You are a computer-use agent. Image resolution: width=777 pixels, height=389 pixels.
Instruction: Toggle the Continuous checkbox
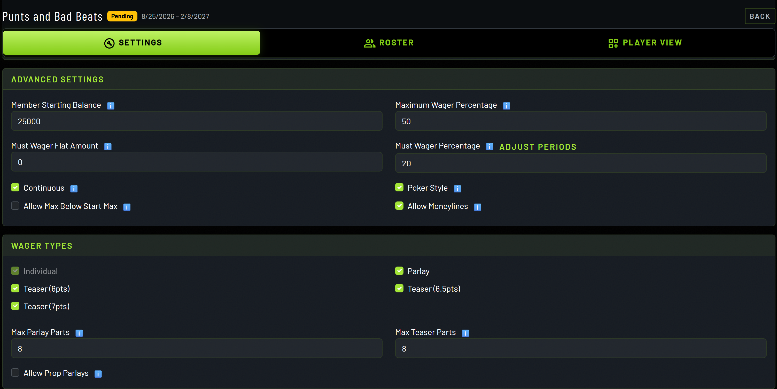[x=15, y=188]
